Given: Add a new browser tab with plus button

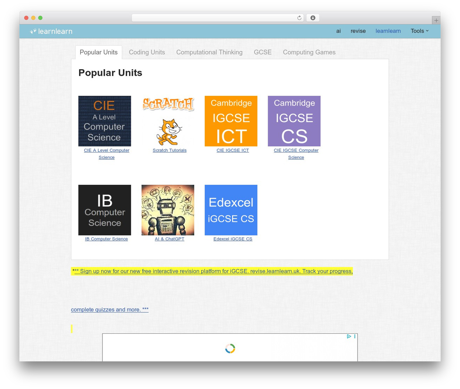Looking at the screenshot, I should pos(436,20).
